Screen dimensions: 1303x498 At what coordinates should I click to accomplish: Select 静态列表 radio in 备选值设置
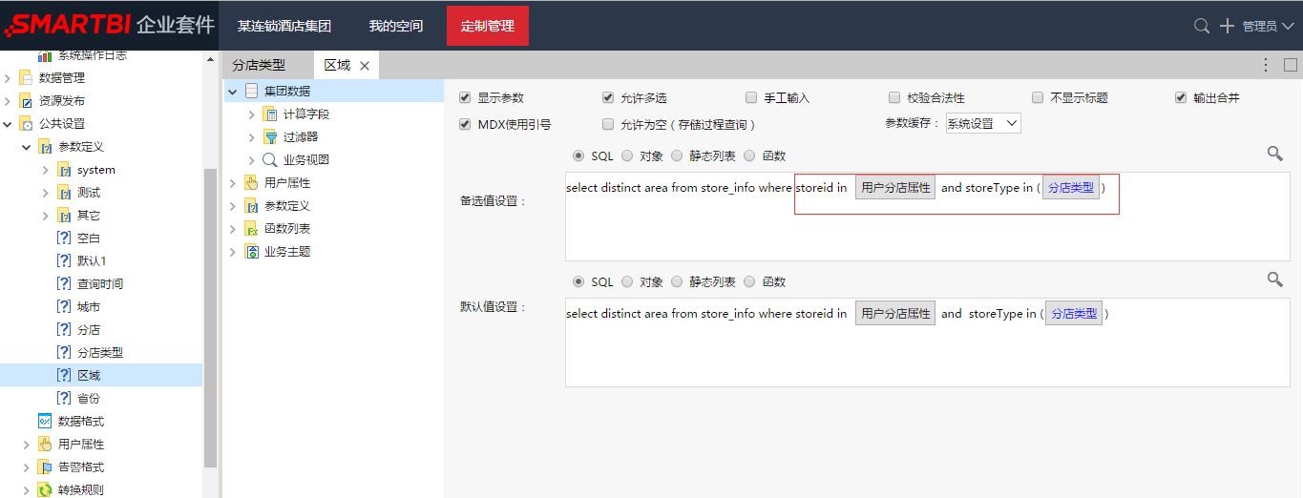point(677,156)
